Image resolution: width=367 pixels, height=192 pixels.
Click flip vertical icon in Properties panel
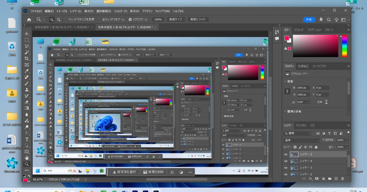click(326, 102)
